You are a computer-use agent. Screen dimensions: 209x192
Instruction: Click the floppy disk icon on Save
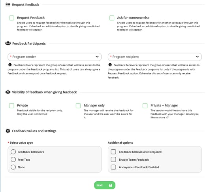tap(111, 185)
